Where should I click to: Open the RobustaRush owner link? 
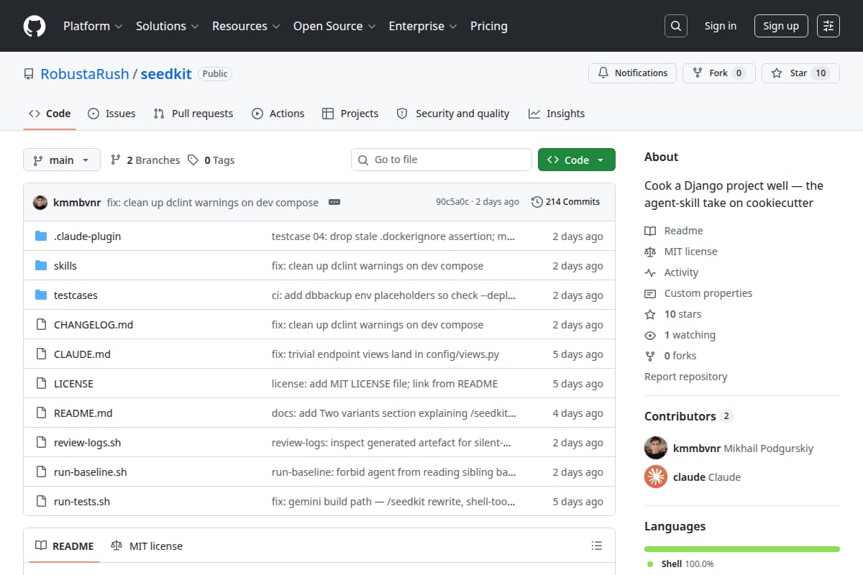[x=85, y=74]
